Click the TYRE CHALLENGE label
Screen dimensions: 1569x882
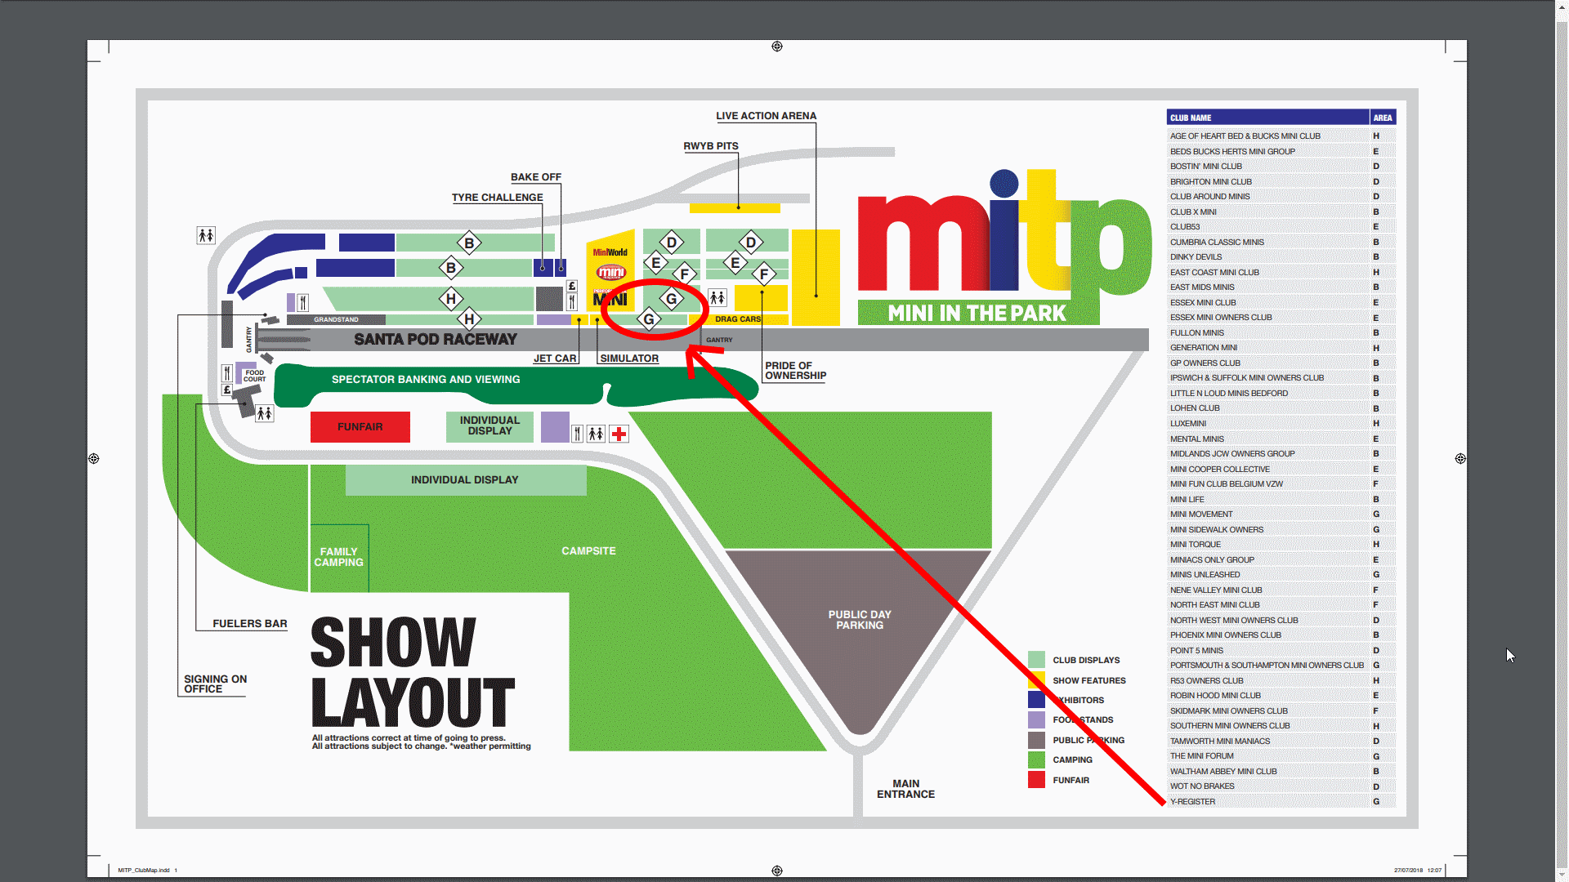point(497,198)
